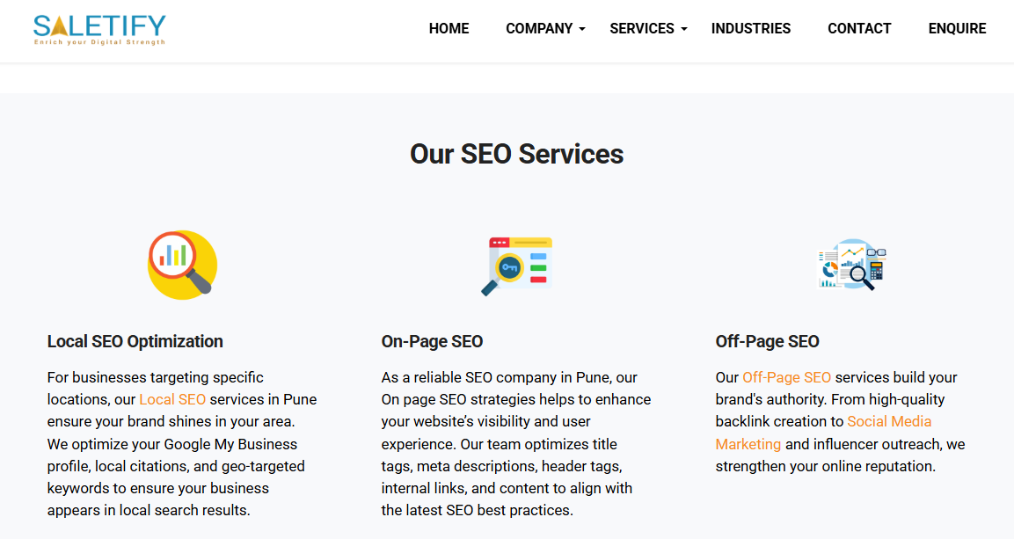This screenshot has height=539, width=1014.
Task: Go to the Home menu item
Action: click(x=449, y=28)
